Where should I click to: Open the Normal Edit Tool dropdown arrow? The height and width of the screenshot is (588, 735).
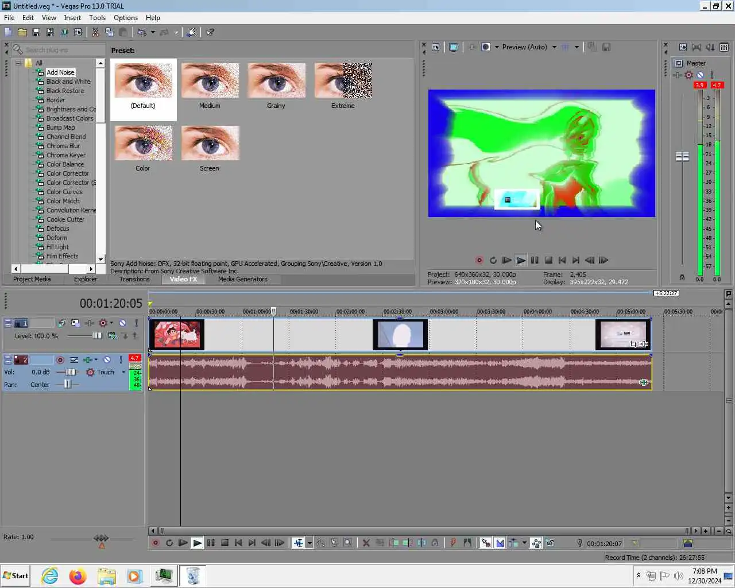(x=310, y=543)
